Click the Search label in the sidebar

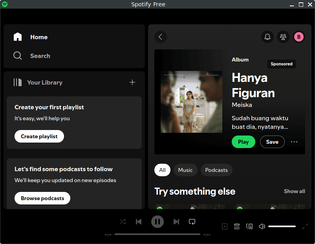(x=40, y=56)
